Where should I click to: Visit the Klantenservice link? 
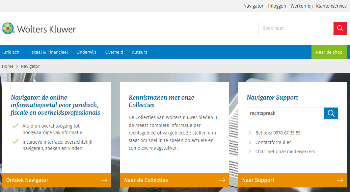pos(331,6)
